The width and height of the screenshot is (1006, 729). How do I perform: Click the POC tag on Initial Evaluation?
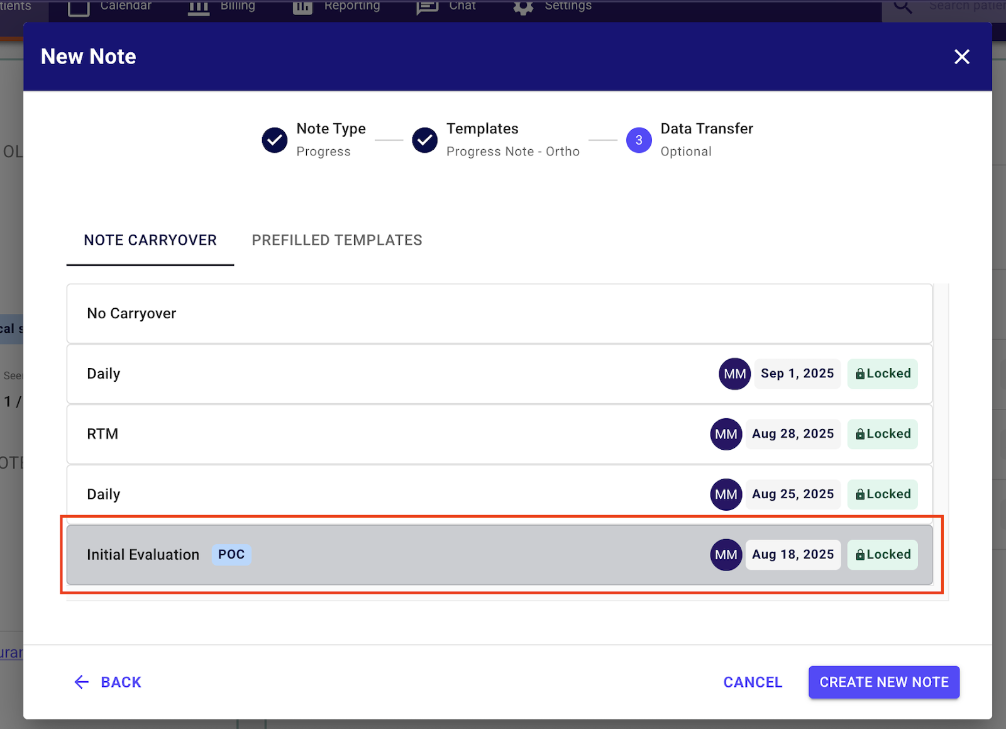tap(231, 555)
